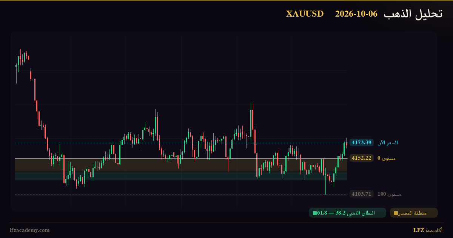Viewport: 453px width, 238px height.
Task: Click the أكاديمية LFZ footer text
Action: [x=428, y=230]
